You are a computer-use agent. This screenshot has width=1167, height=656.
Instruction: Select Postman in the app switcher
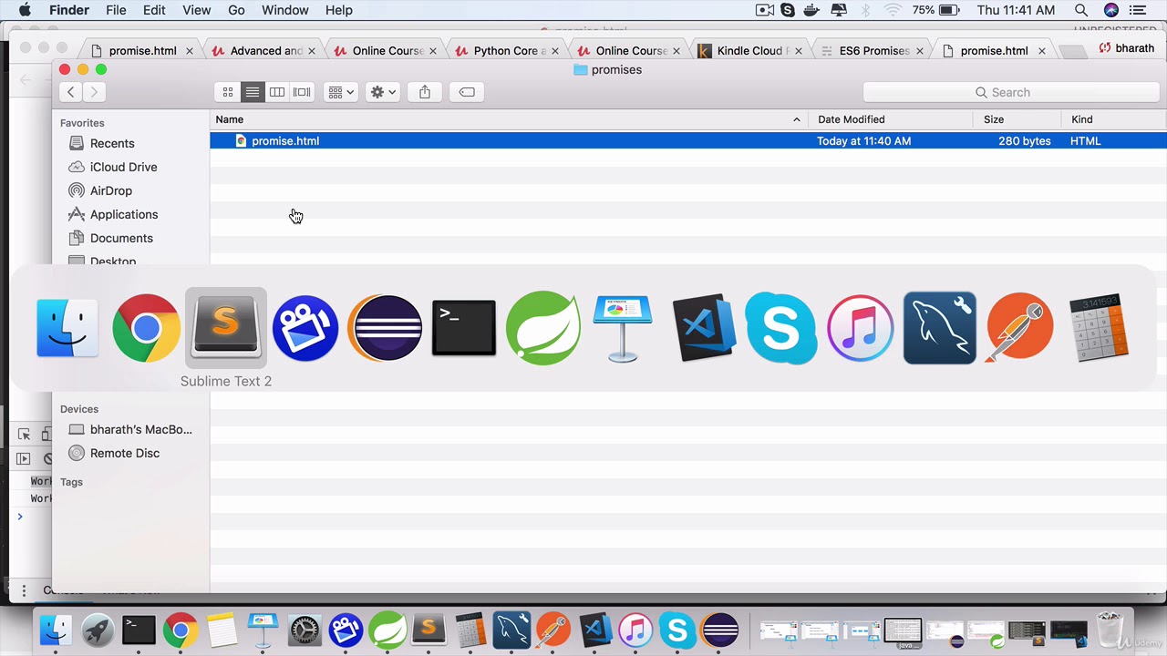1019,327
